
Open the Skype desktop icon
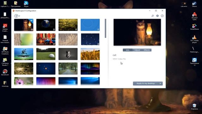[x=26, y=4]
